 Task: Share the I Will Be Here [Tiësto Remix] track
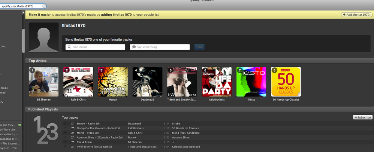click(72, 146)
